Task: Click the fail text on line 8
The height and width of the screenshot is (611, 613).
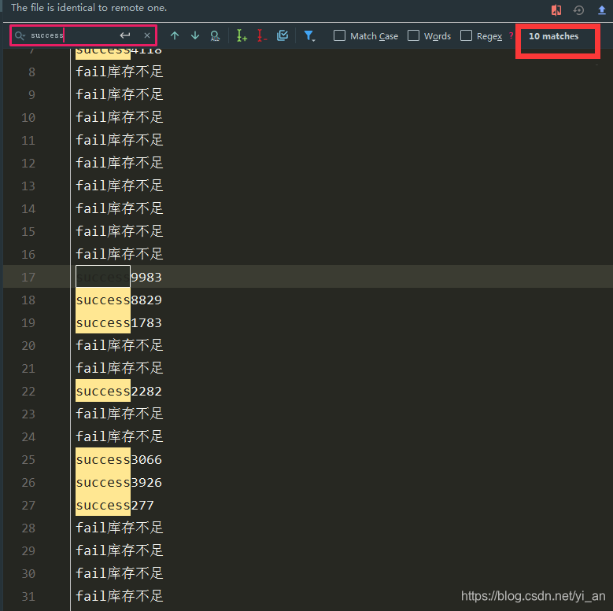Action: [x=120, y=72]
